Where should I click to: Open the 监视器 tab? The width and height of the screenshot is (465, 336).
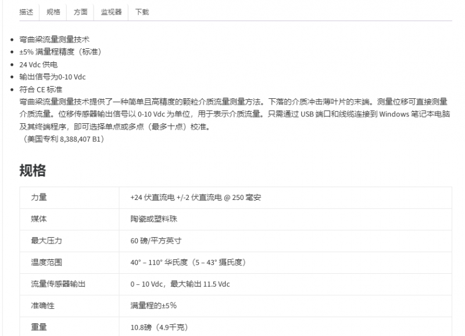pyautogui.click(x=111, y=12)
